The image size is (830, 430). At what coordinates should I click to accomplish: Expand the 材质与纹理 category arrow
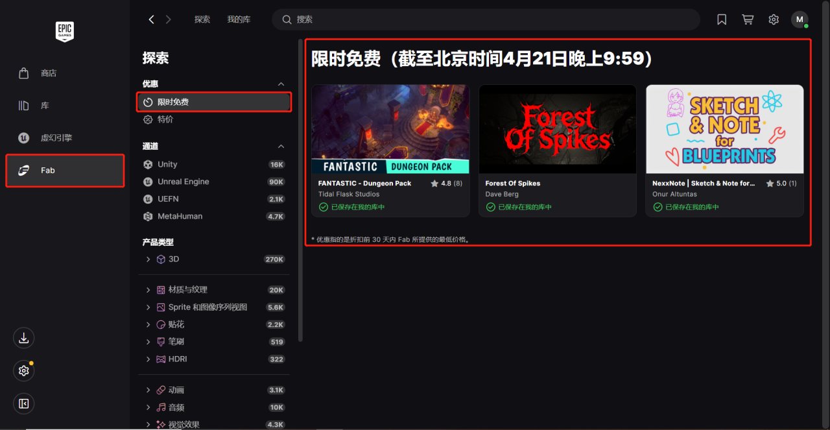pos(148,290)
